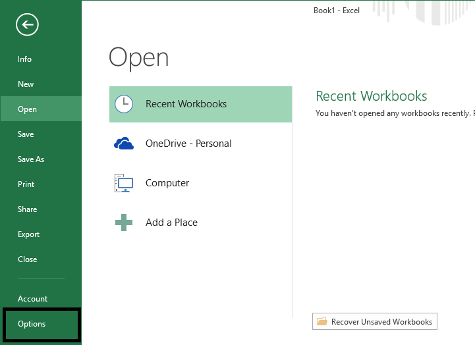Viewport: 475px width, 345px height.
Task: Click the back arrow to return to workbook
Action: tap(27, 25)
